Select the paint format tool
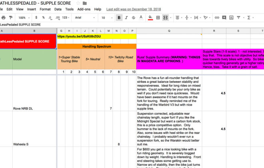 tap(11, 18)
